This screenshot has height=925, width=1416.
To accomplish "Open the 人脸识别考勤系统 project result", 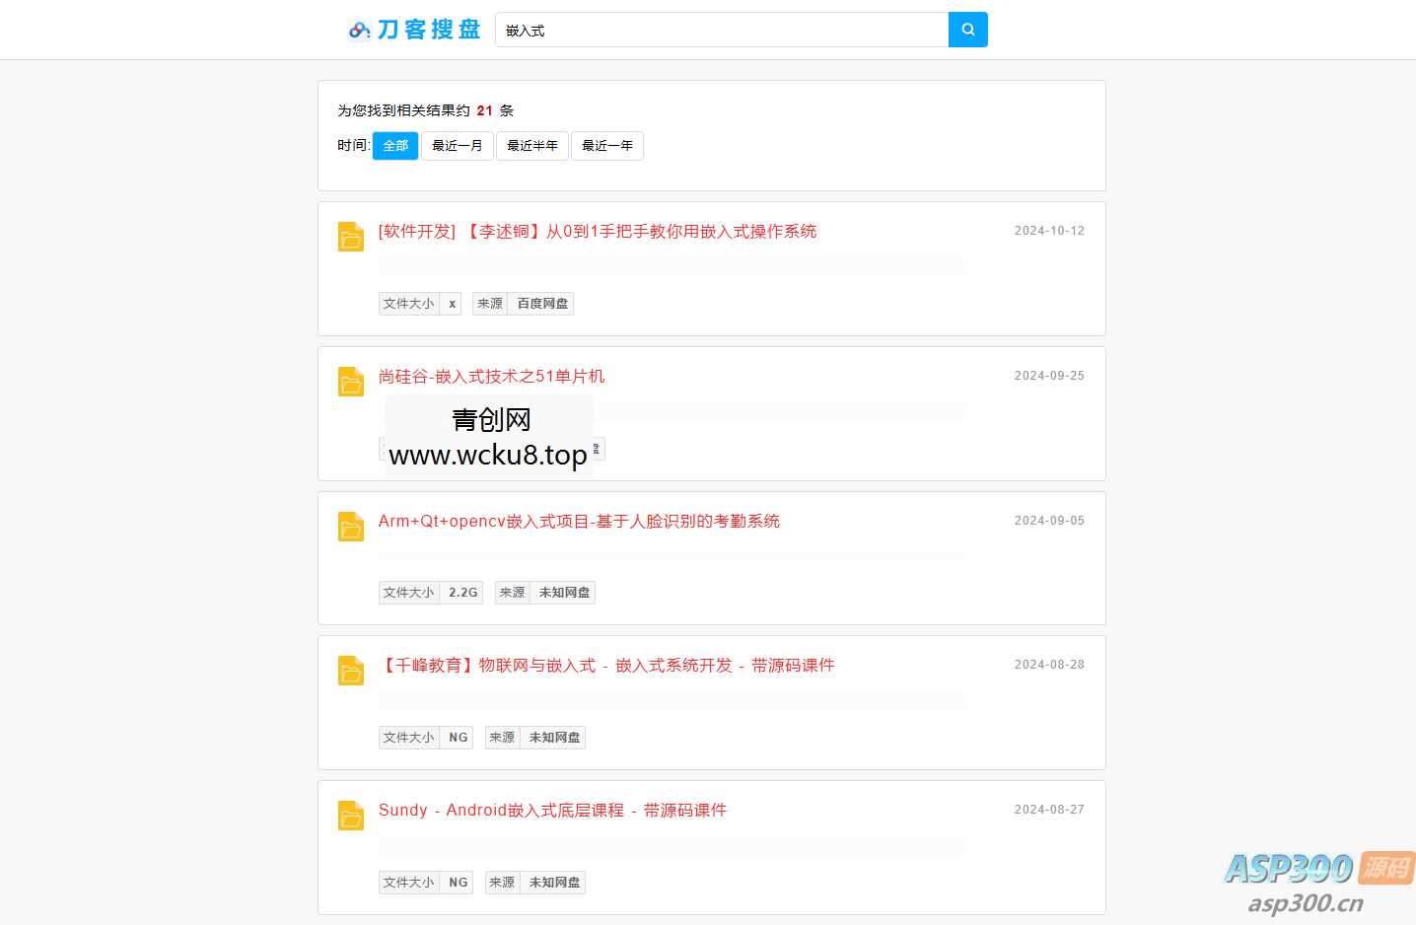I will (x=579, y=521).
